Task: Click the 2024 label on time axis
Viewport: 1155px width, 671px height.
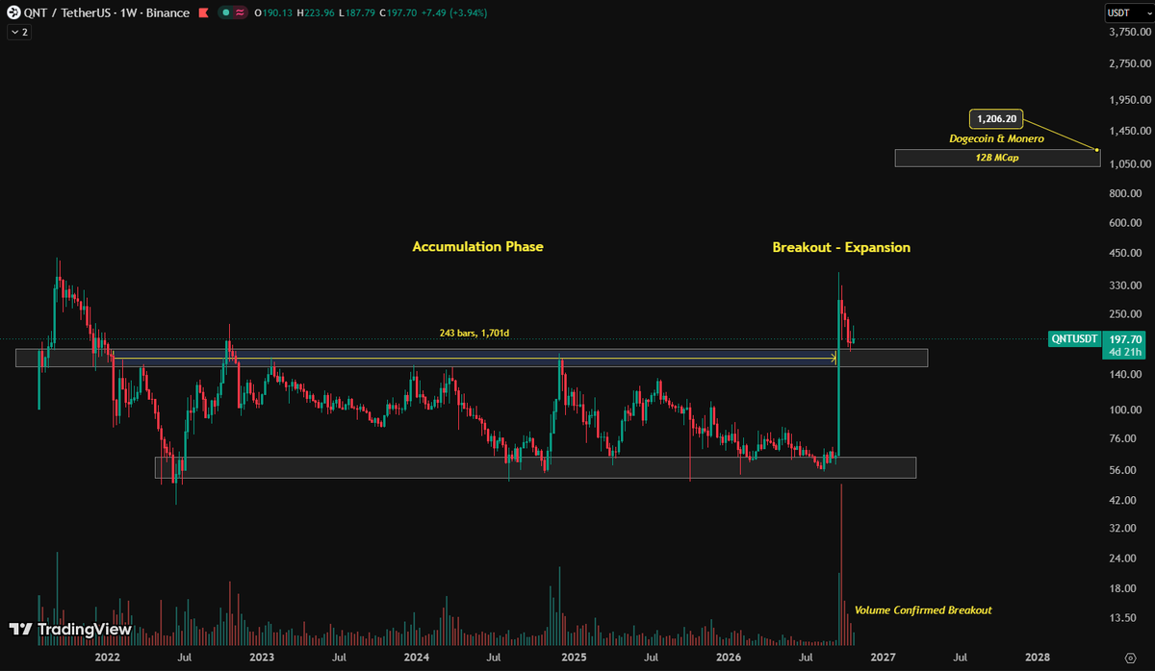Action: [417, 658]
